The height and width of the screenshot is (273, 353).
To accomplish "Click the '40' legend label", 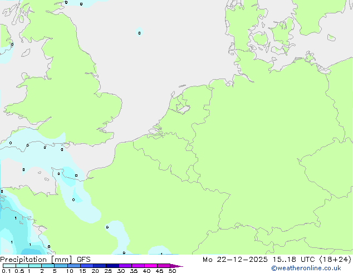I will point(146,271).
